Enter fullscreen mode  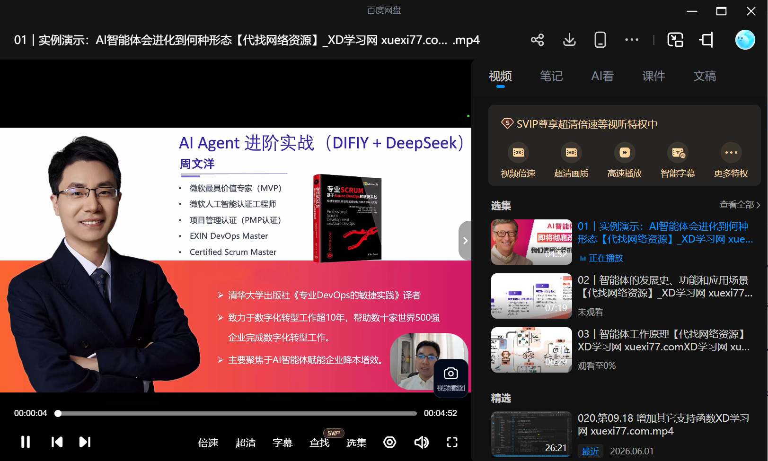coord(452,442)
